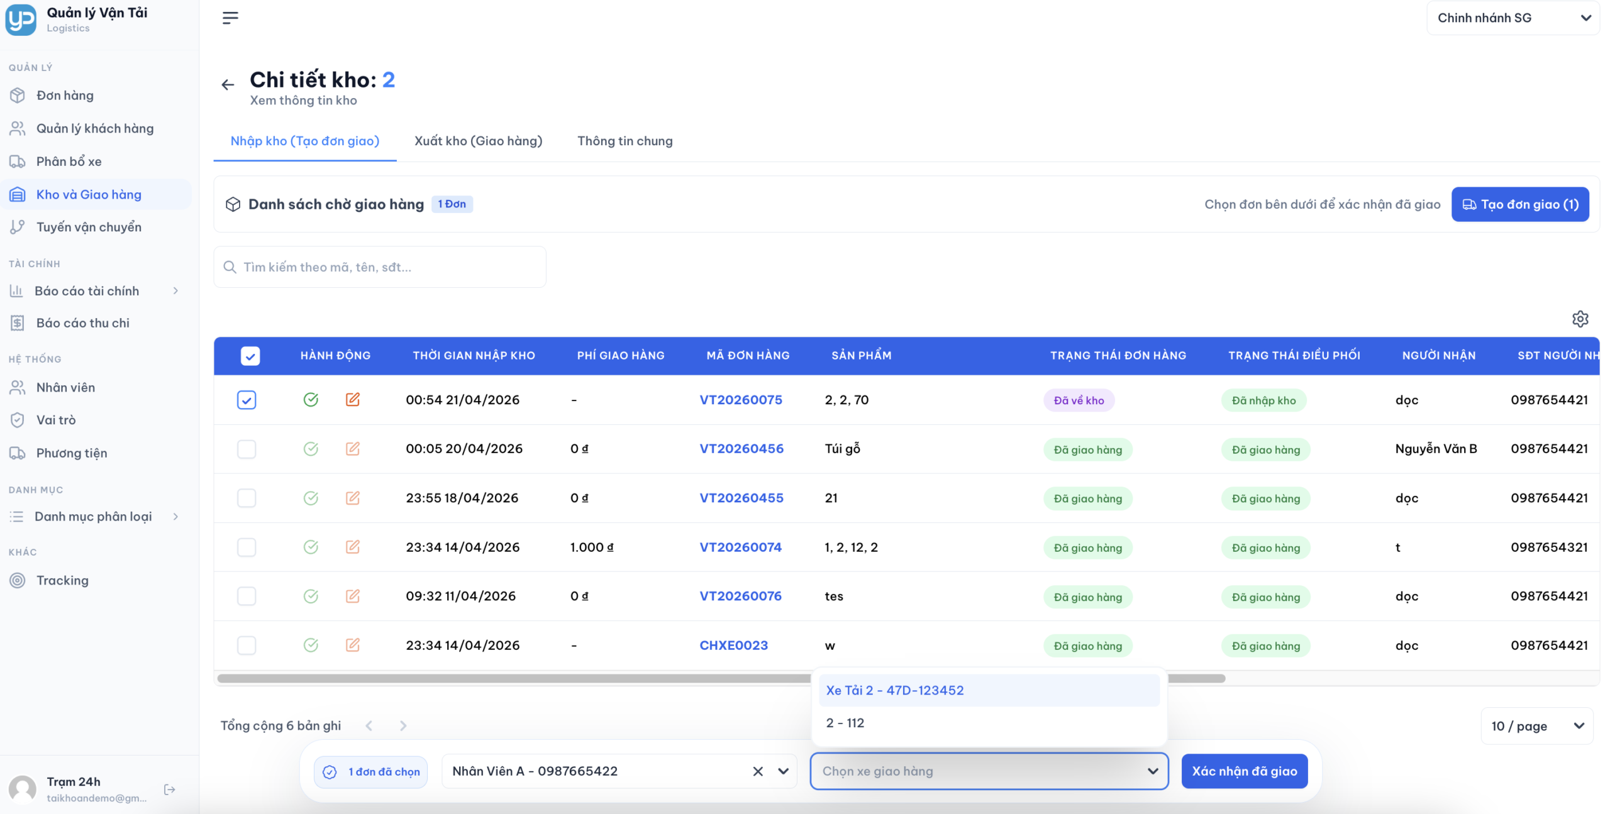1610x814 pixels.
Task: Open Phương tiện in sidebar
Action: coord(94,453)
